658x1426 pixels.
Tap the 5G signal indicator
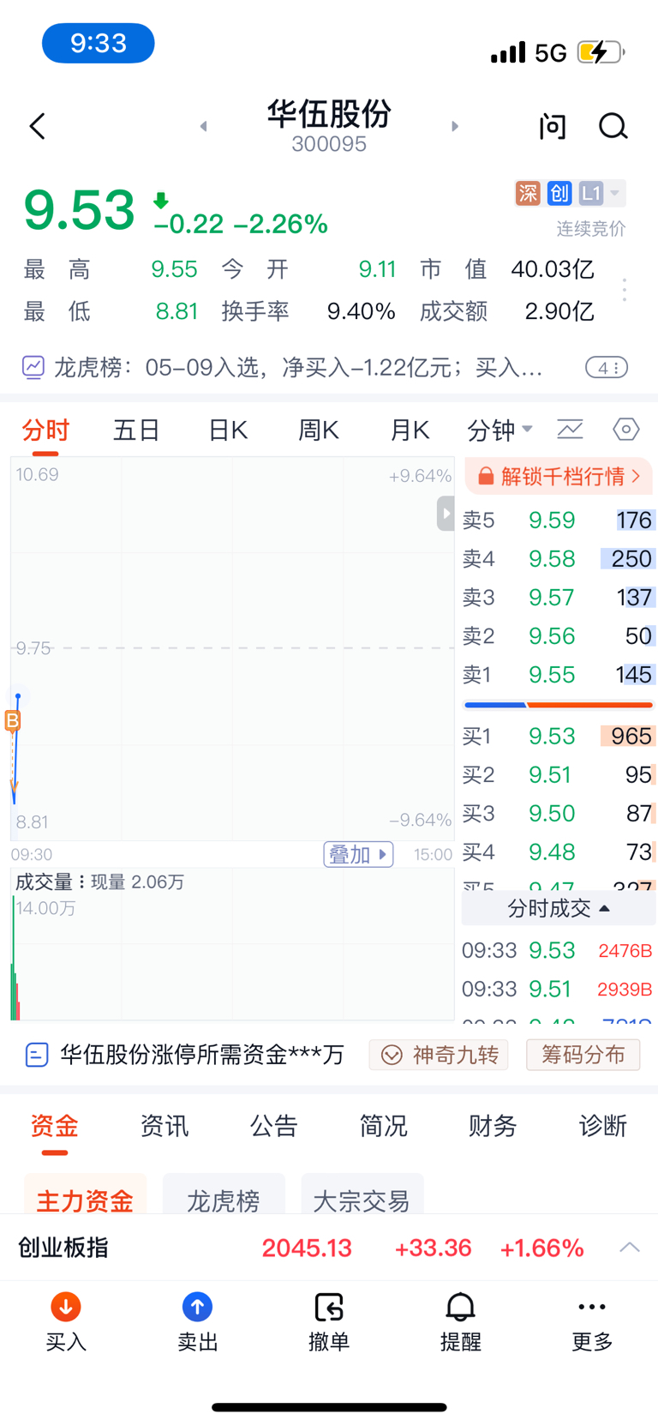(551, 53)
